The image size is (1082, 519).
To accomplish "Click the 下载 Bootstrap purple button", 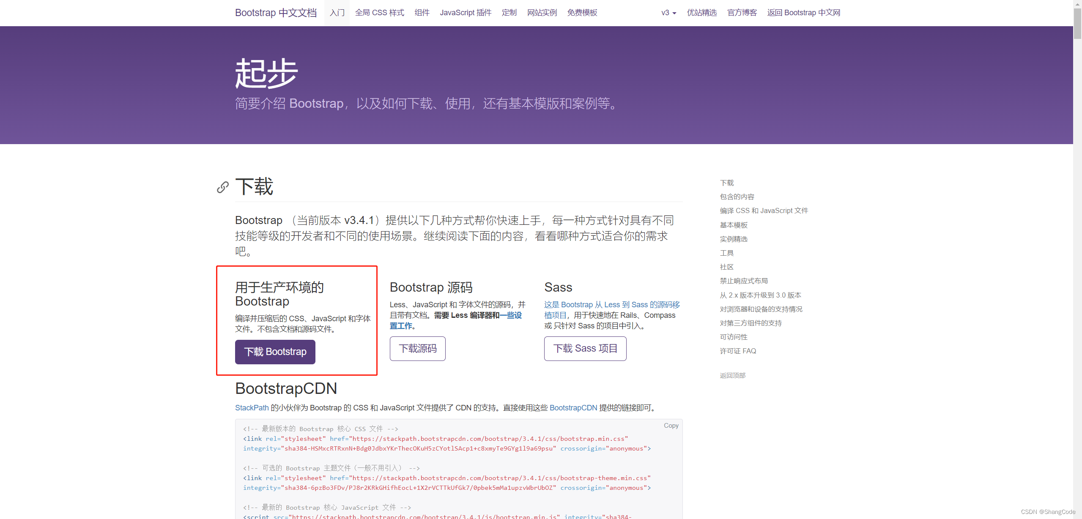I will click(x=275, y=352).
